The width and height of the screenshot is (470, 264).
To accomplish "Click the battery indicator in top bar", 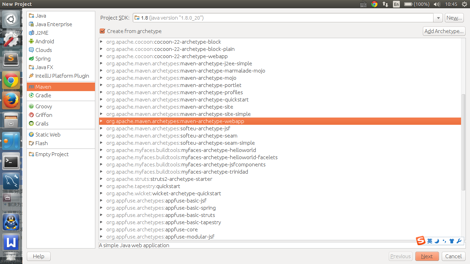I will (x=417, y=4).
